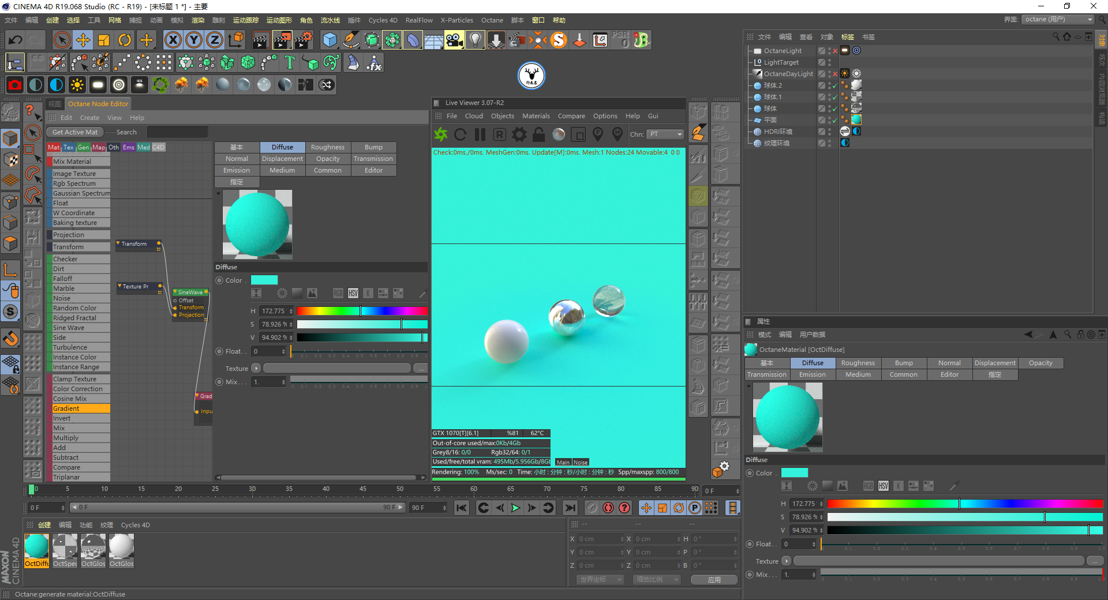Toggle lock viewport in Live Viewer
The image size is (1108, 600).
[538, 134]
